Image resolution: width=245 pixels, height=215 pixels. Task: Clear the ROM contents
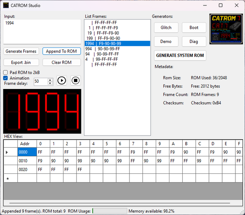click(x=61, y=62)
